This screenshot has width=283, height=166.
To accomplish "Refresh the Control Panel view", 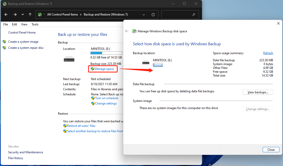I will tap(153, 15).
